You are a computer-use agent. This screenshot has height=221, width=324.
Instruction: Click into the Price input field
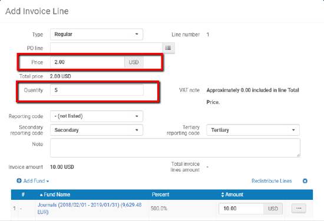pyautogui.click(x=87, y=62)
